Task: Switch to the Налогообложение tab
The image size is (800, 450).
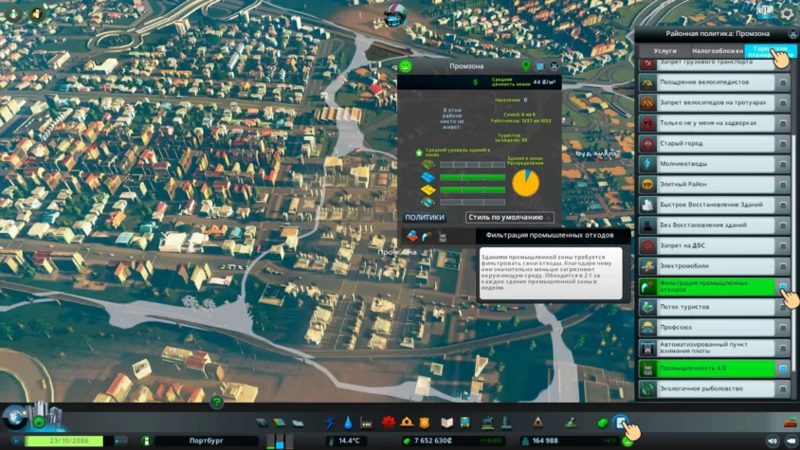Action: click(718, 50)
